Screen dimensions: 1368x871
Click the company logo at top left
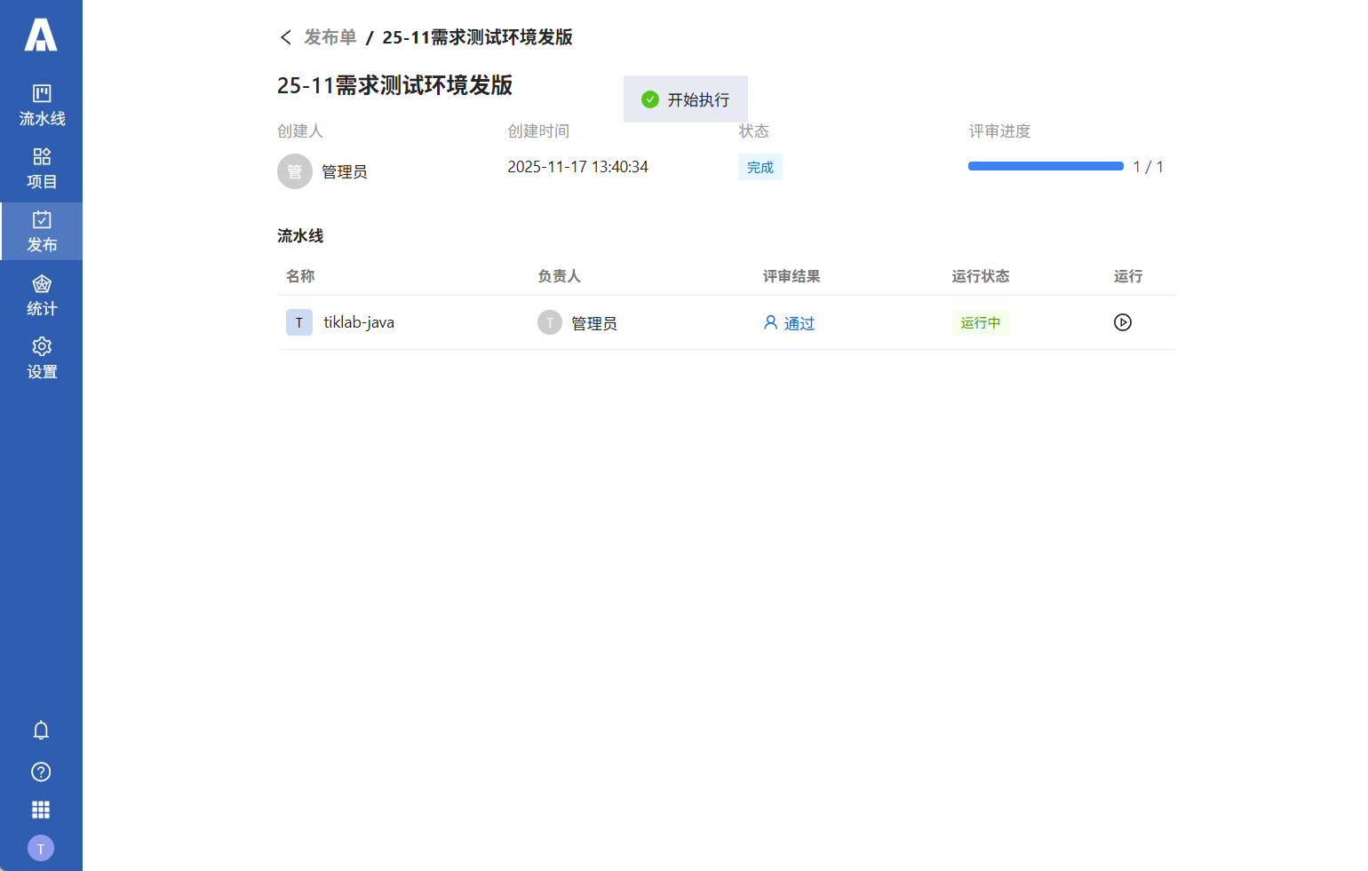[x=41, y=36]
